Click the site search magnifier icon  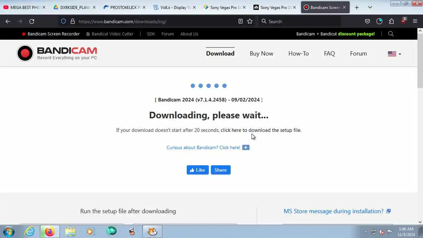[x=391, y=34]
